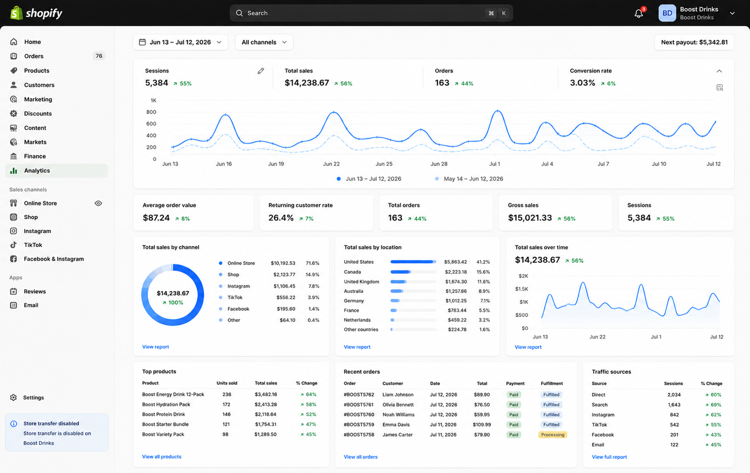Click the Products tag icon
This screenshot has width=750, height=473.
[14, 70]
